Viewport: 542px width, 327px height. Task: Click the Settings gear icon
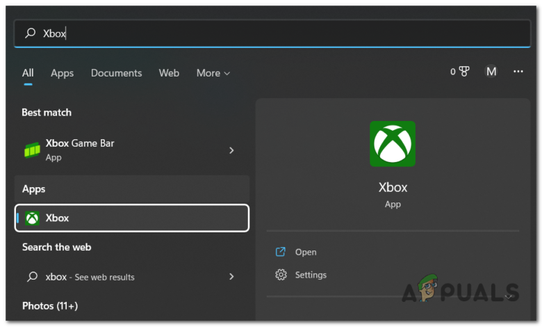[x=281, y=275]
